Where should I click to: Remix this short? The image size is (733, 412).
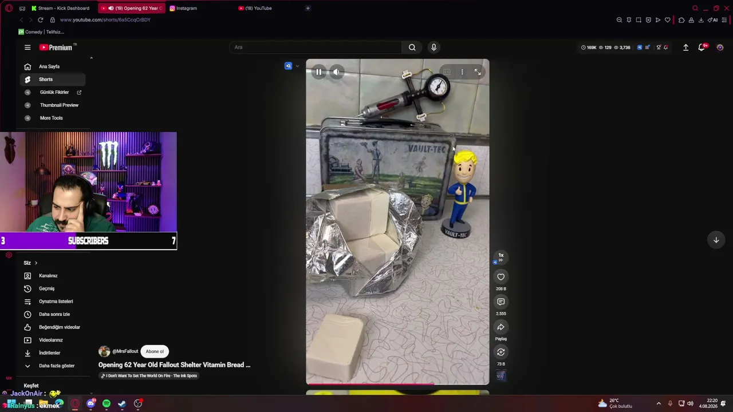[x=501, y=352]
